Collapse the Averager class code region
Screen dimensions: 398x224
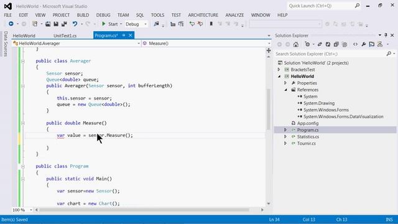click(x=23, y=61)
